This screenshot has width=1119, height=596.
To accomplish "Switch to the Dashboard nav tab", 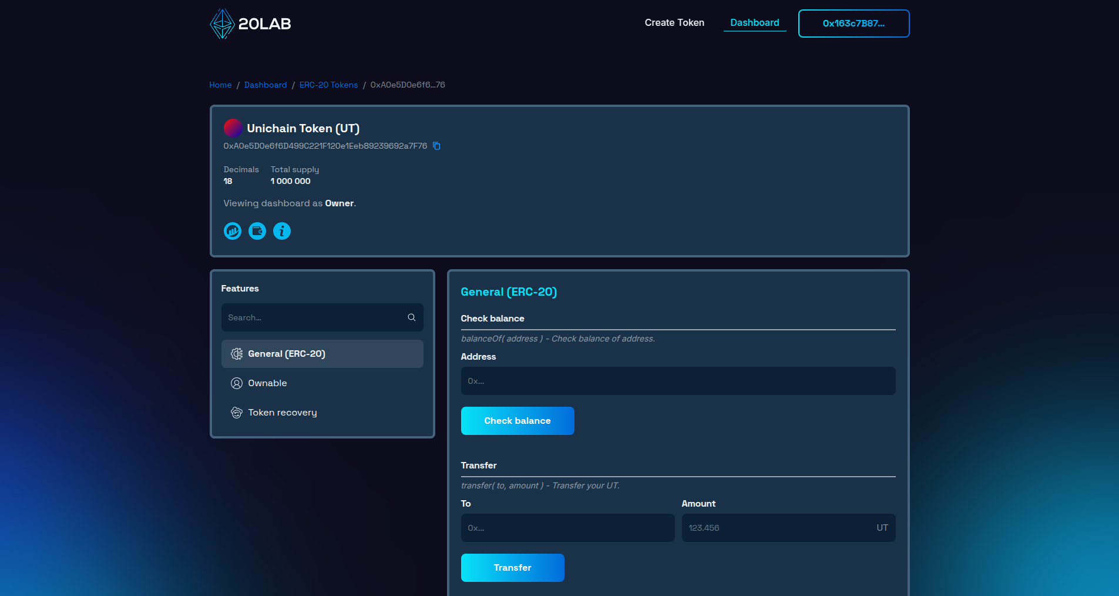I will tap(755, 22).
